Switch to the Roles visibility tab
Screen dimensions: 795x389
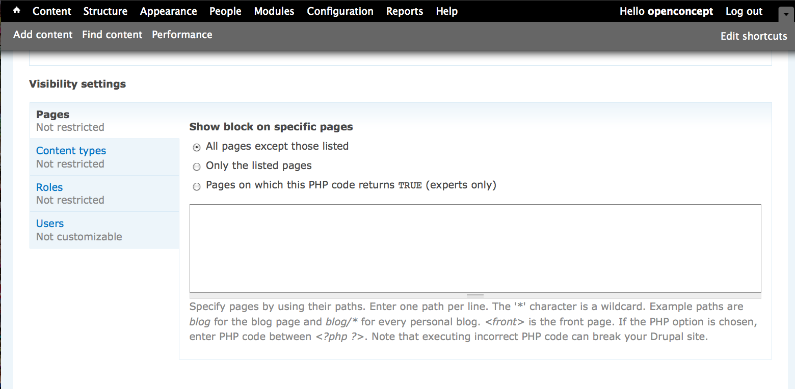[x=49, y=187]
